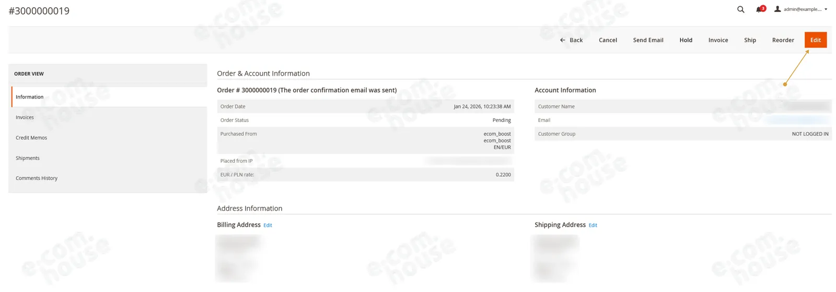Click the Ship button
The height and width of the screenshot is (292, 836).
click(750, 40)
